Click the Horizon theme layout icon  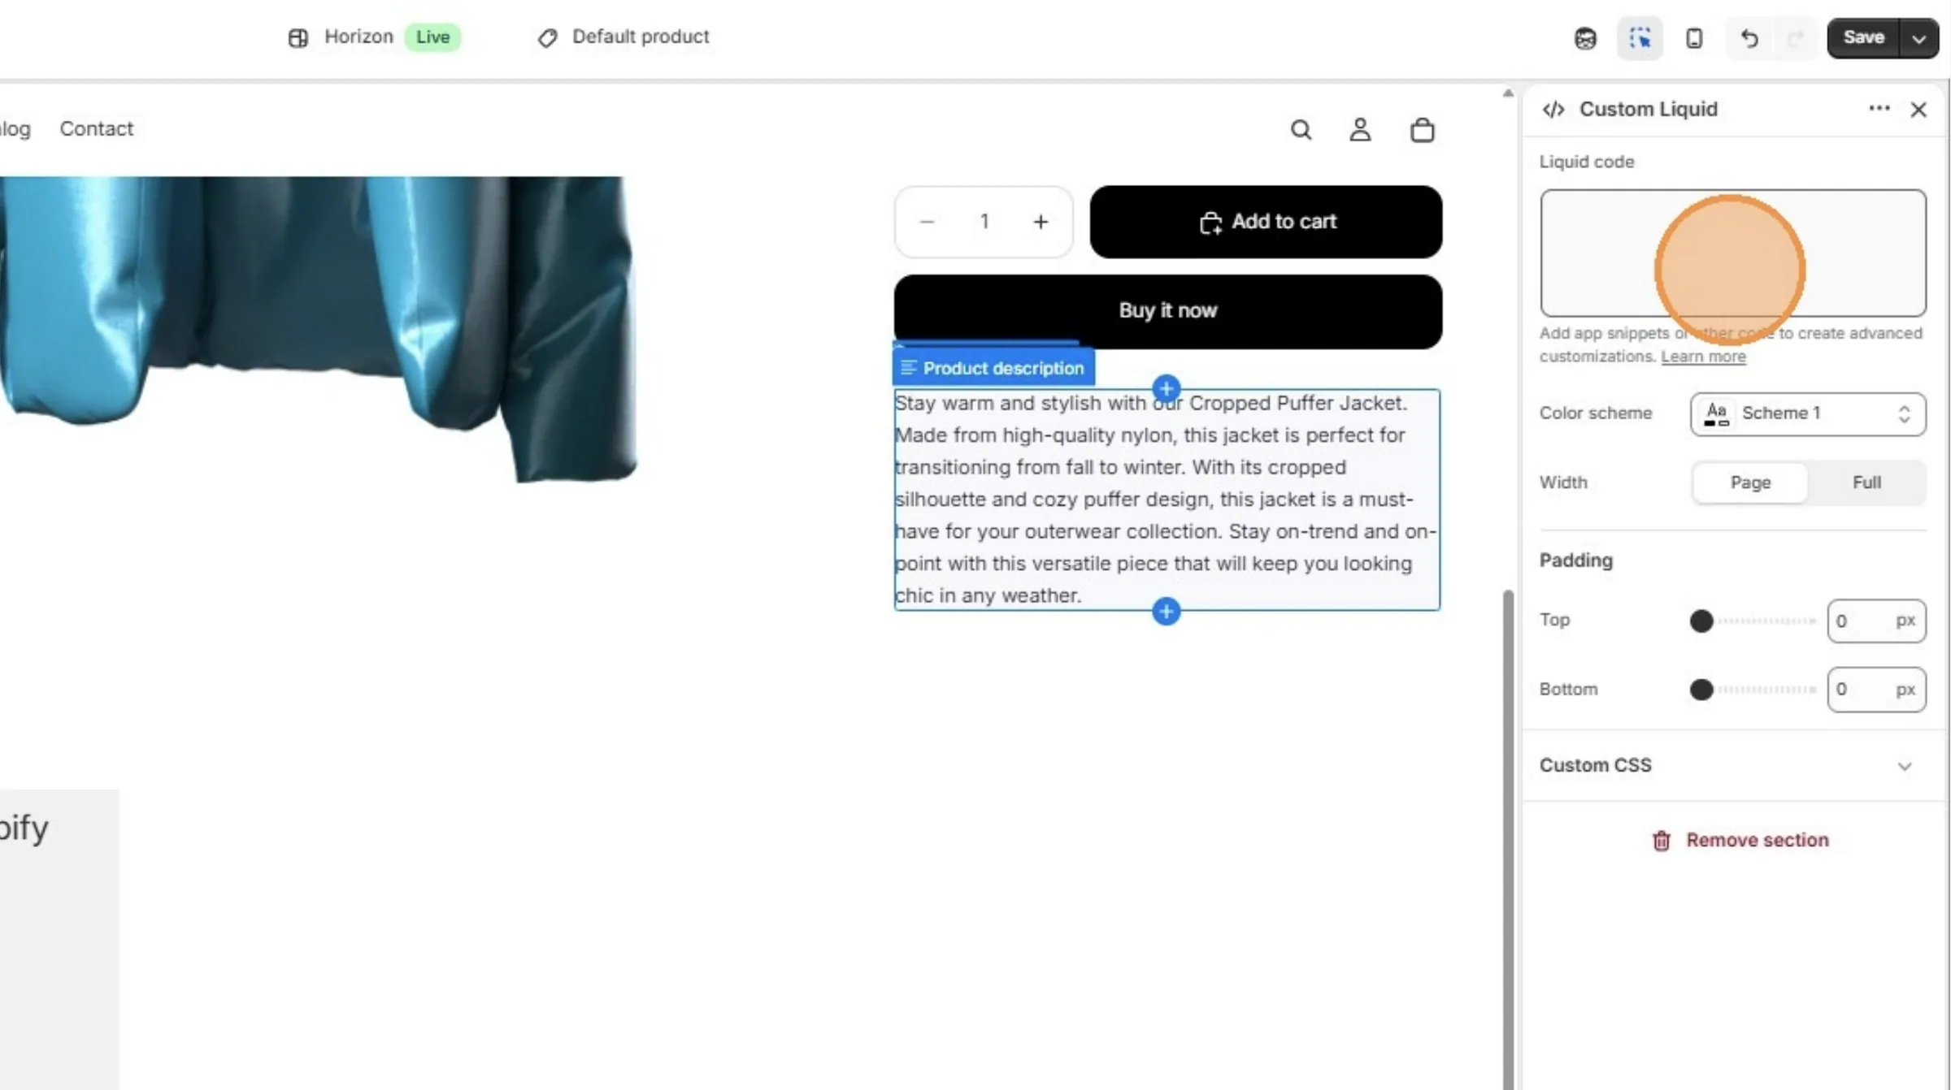click(x=298, y=37)
